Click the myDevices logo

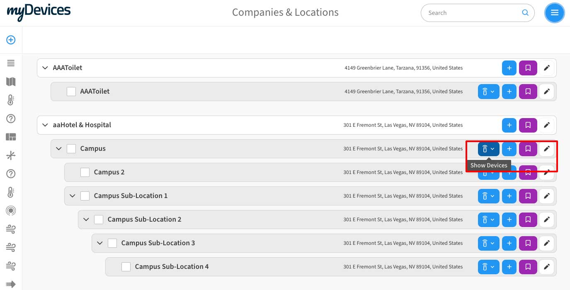click(x=39, y=12)
